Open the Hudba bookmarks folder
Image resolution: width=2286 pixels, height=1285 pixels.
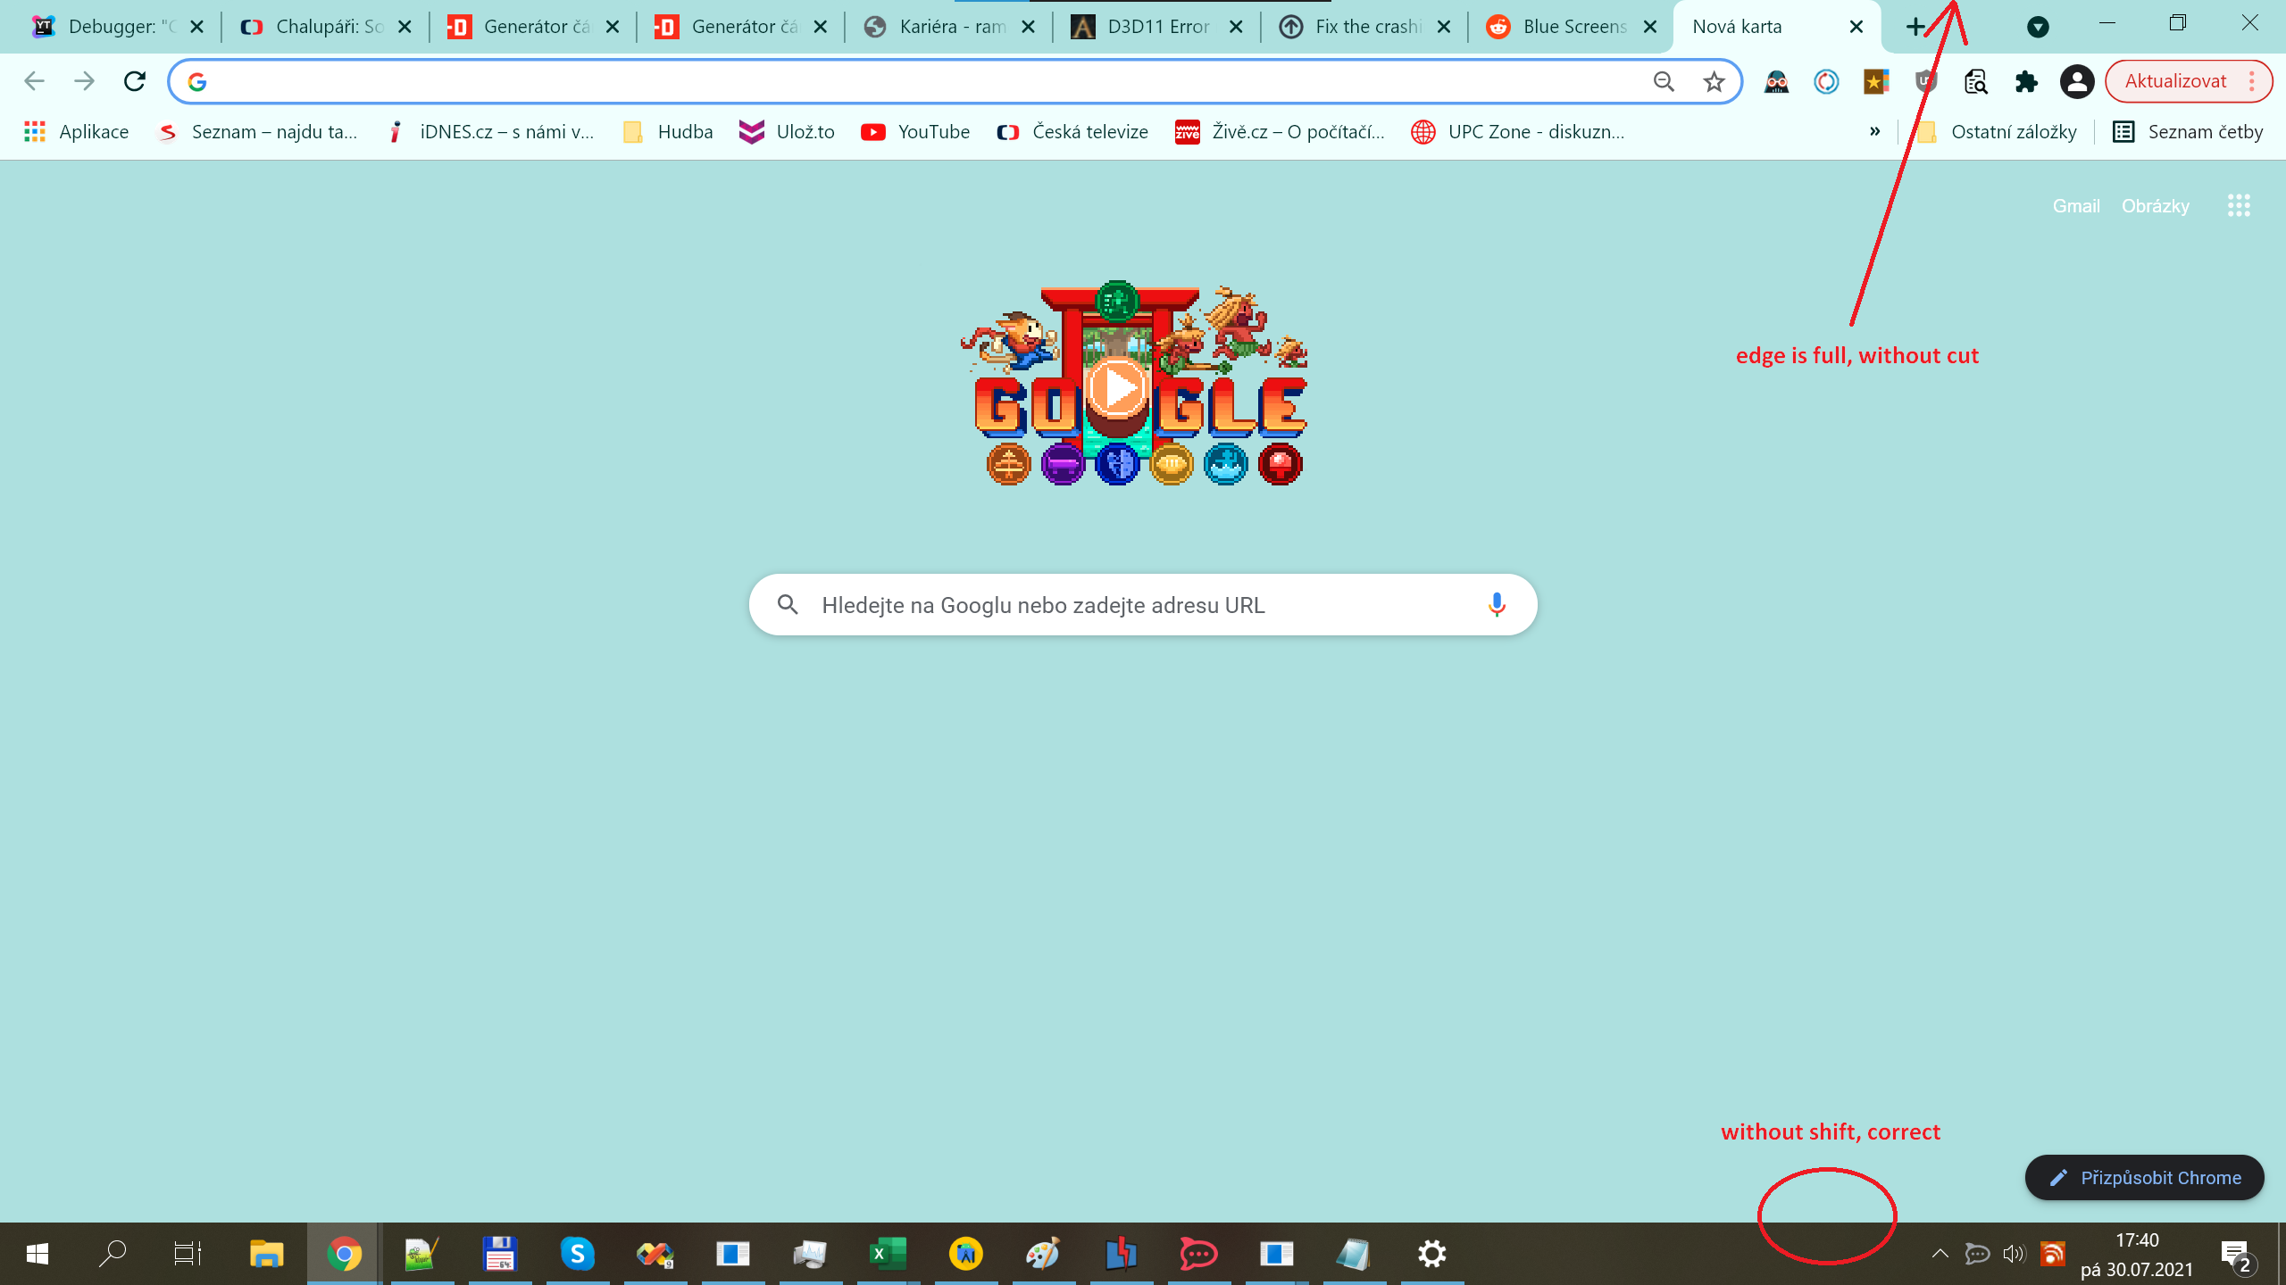tap(668, 132)
